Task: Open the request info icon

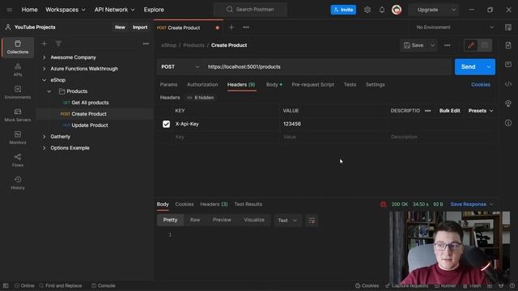Action: click(508, 123)
